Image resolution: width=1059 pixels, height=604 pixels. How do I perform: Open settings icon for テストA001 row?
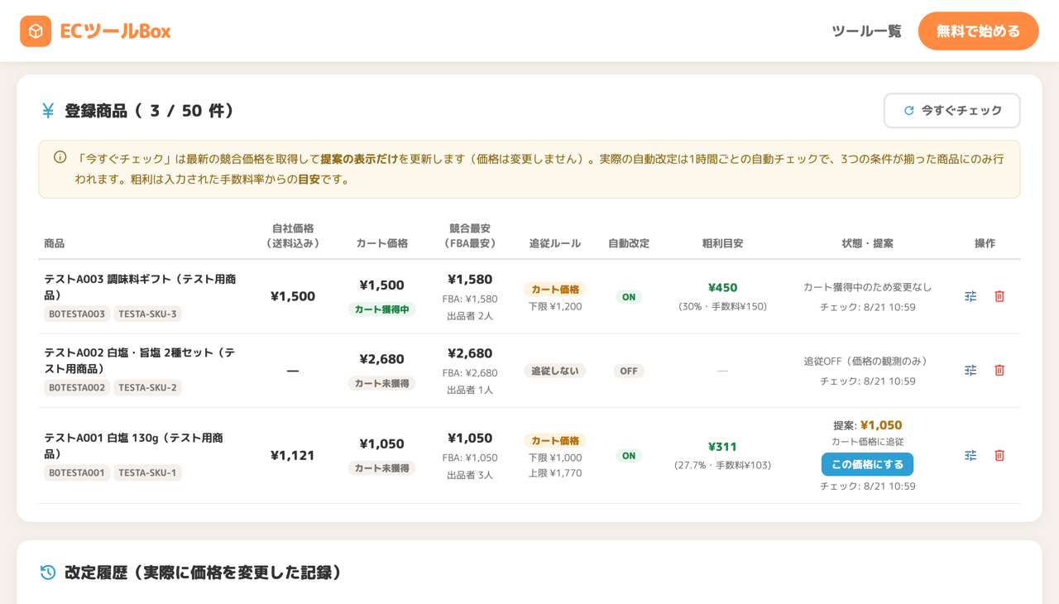(x=970, y=455)
